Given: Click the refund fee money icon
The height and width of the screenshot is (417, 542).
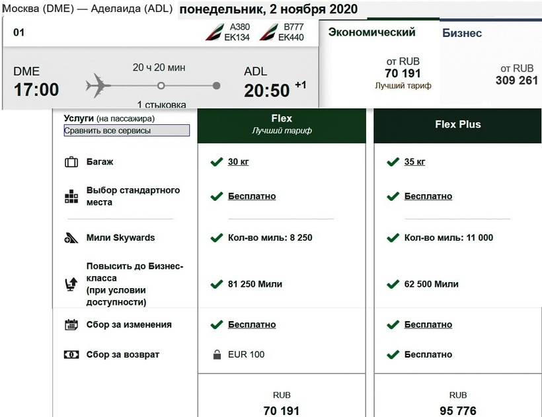Looking at the screenshot, I should (x=71, y=354).
